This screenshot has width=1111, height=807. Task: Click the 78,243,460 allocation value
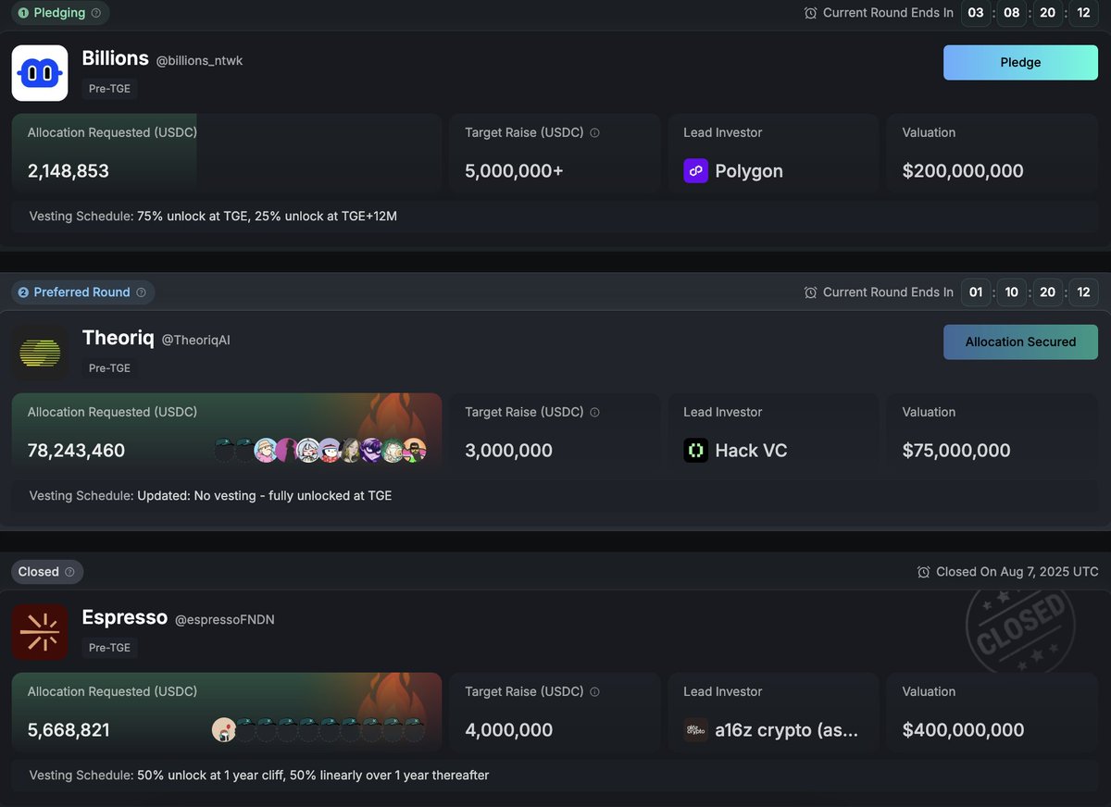(x=76, y=451)
